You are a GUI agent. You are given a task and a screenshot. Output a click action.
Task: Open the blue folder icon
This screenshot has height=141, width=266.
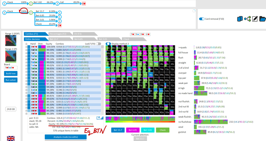click(x=263, y=19)
